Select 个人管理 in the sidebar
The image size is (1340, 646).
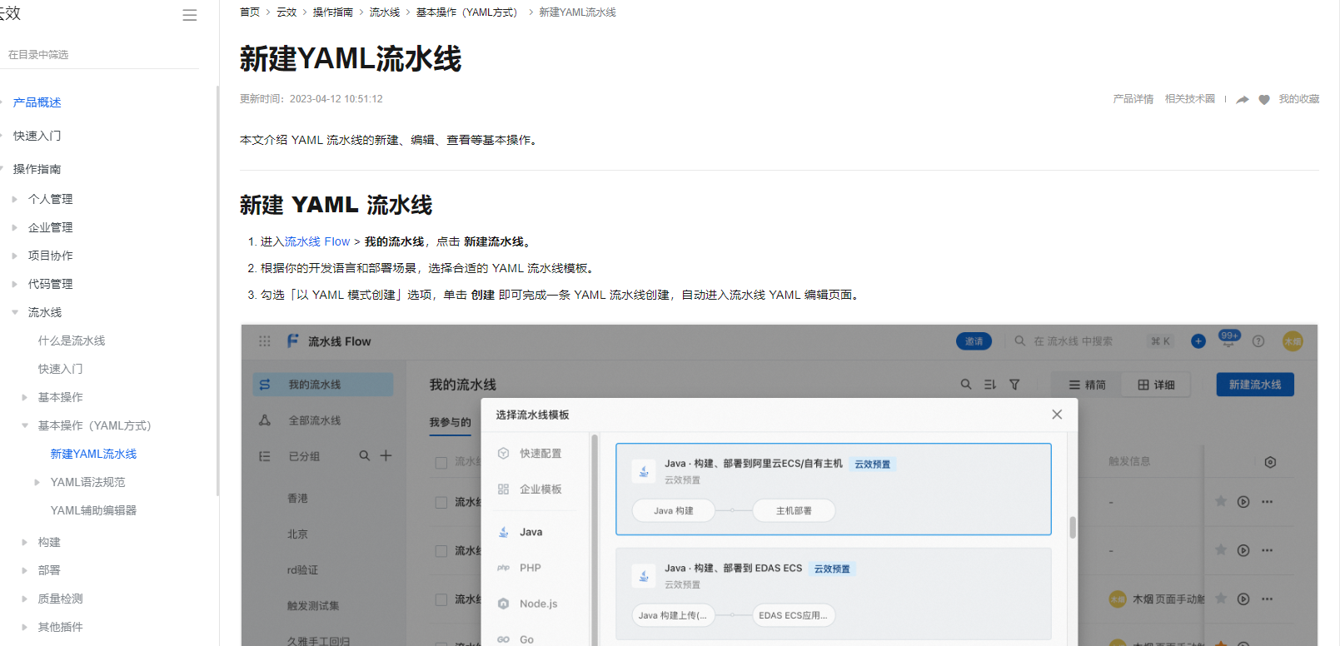50,199
